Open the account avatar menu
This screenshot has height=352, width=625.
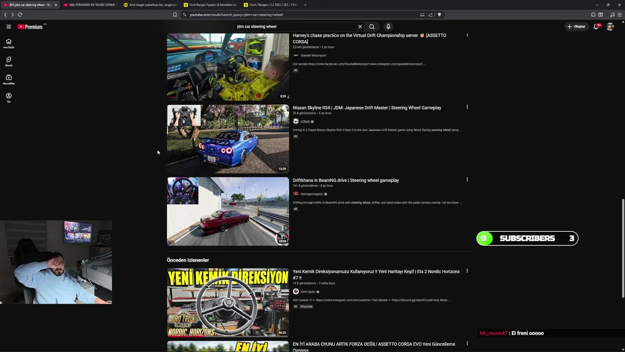[x=610, y=26]
